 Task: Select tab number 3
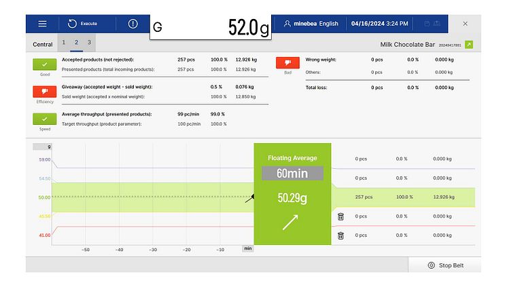(x=88, y=43)
